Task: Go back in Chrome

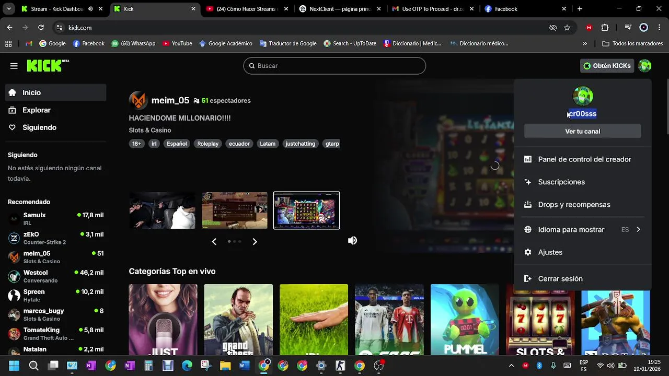Action: [9, 28]
